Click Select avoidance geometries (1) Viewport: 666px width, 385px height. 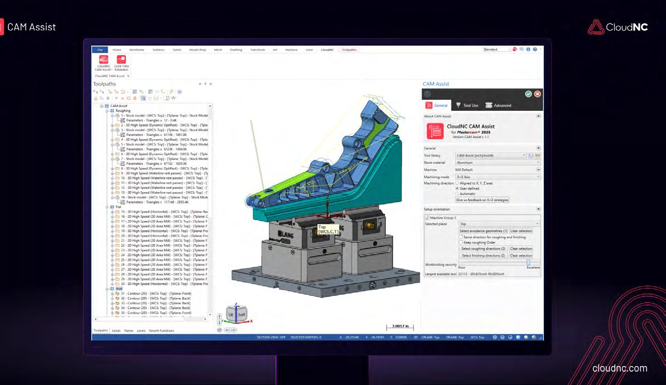484,231
